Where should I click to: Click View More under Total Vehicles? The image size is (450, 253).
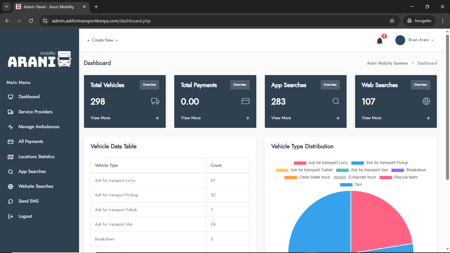100,118
